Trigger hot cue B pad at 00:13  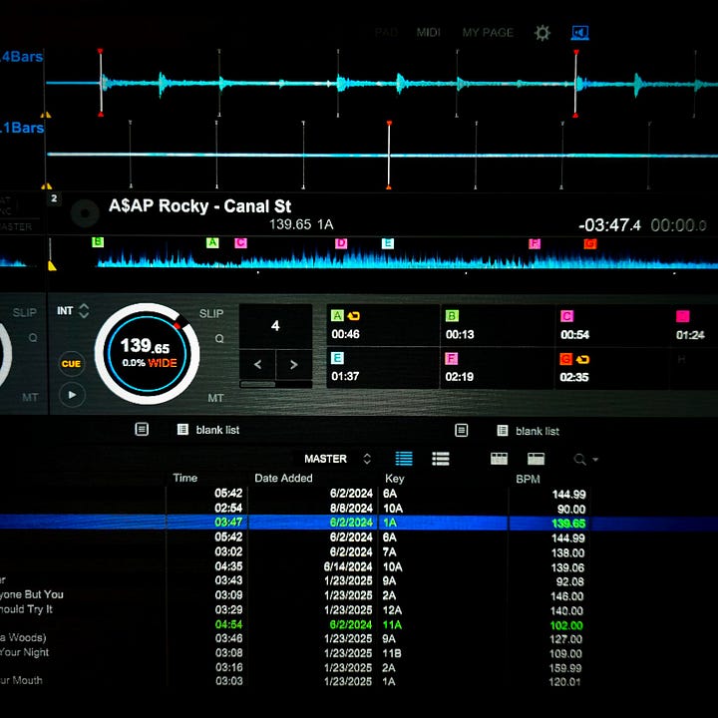click(x=498, y=325)
